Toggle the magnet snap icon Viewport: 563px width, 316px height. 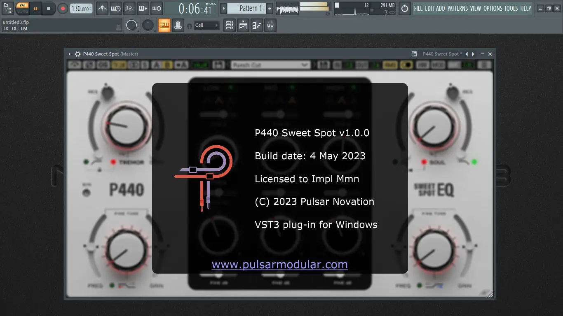point(190,26)
